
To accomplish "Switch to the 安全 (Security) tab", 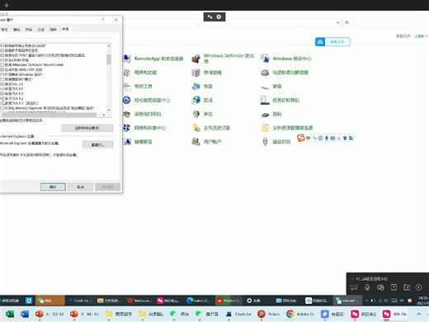I will (x=4, y=30).
